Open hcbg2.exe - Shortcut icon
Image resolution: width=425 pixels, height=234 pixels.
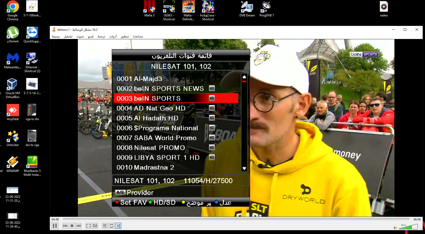[x=208, y=11]
